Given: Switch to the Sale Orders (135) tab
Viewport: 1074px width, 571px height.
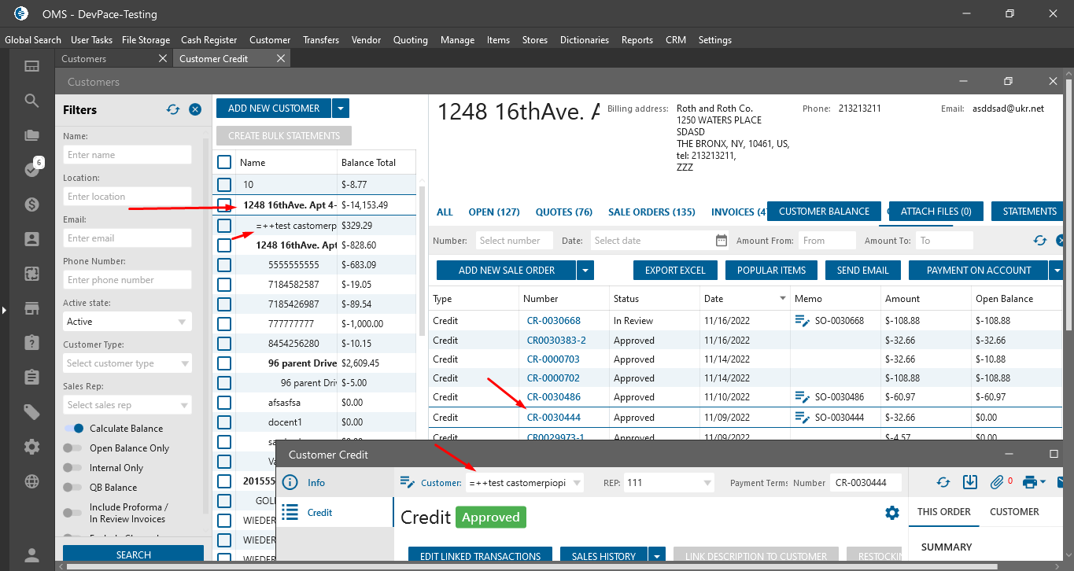Looking at the screenshot, I should click(x=651, y=212).
